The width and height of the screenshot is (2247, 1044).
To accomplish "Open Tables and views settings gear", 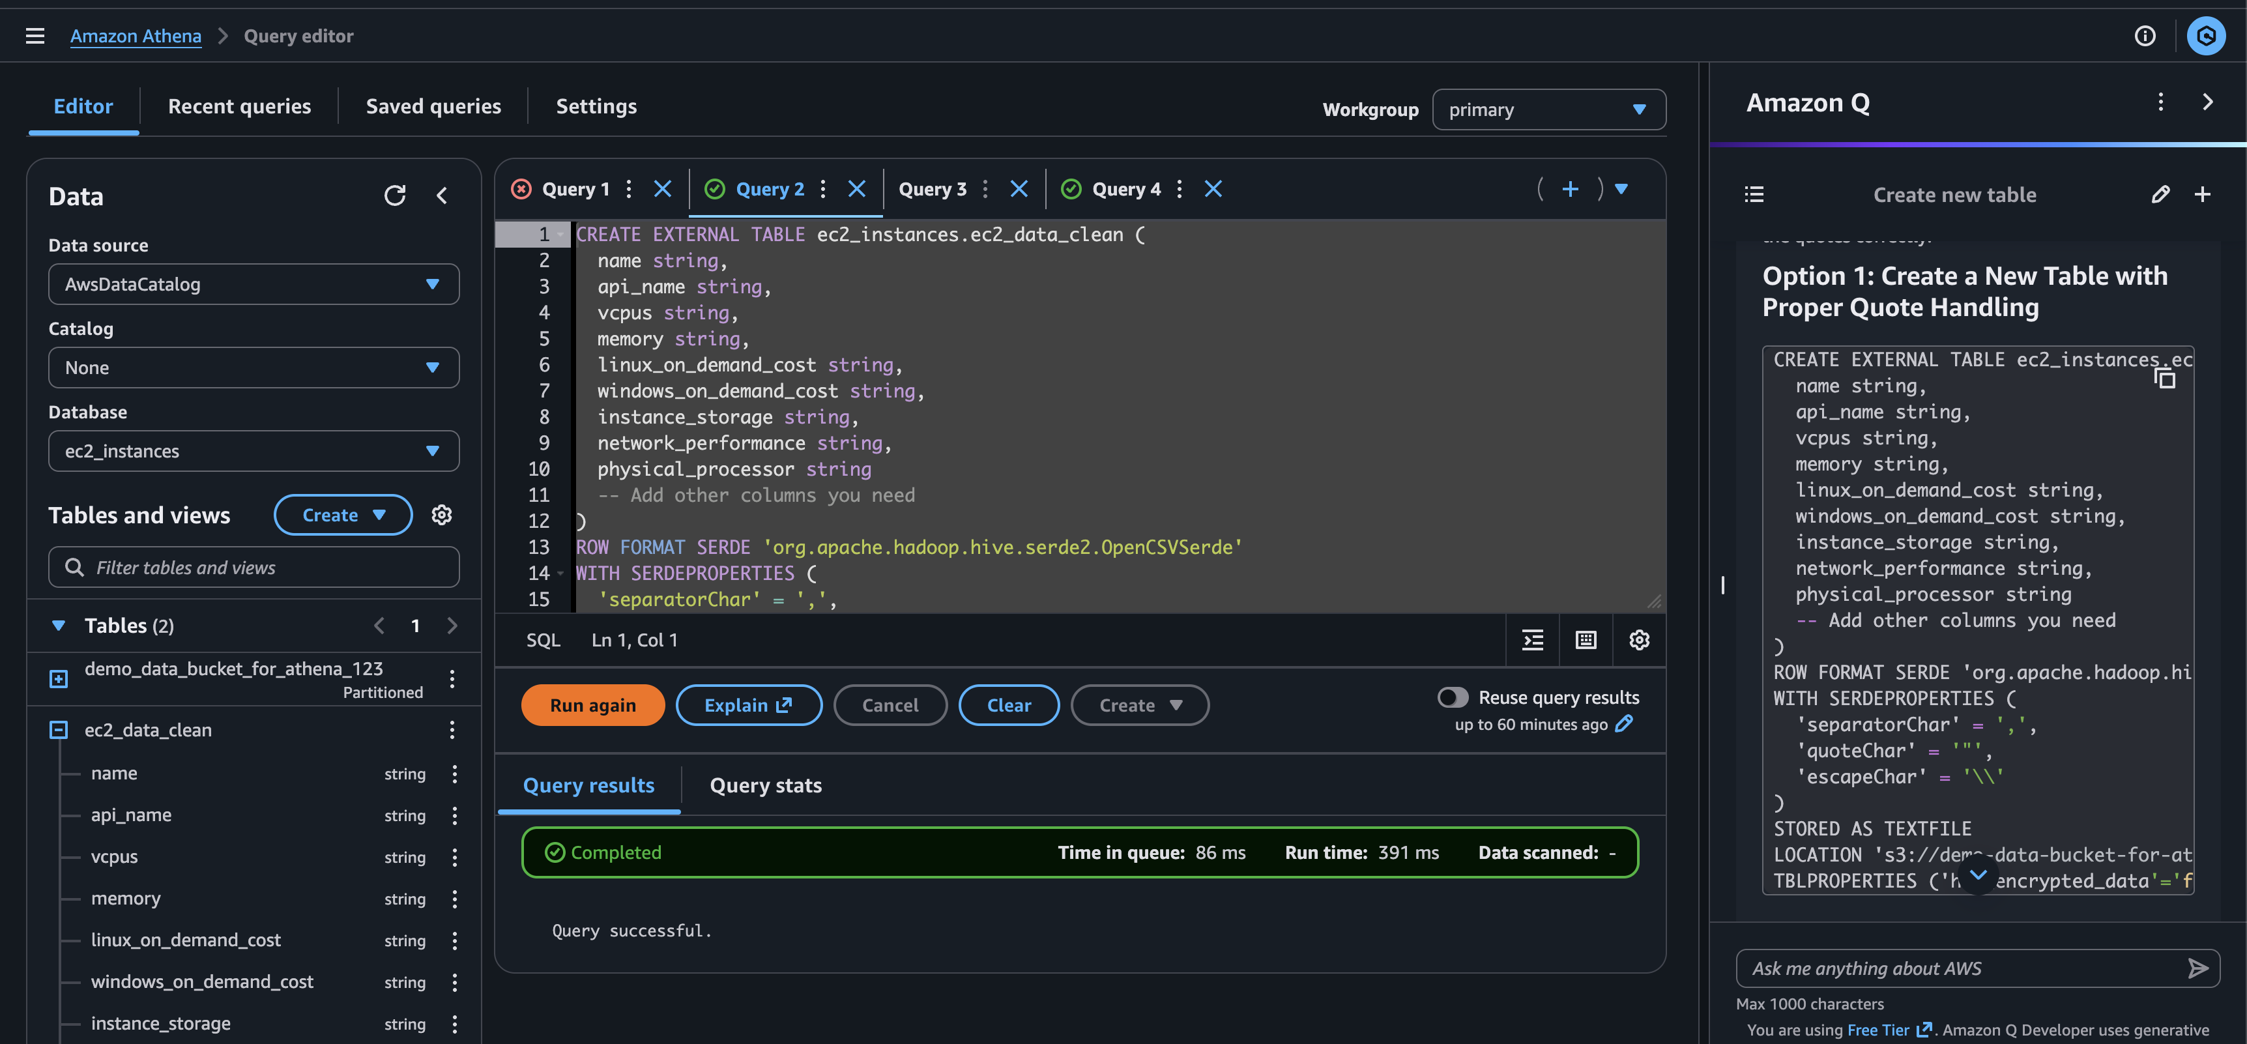I will (441, 515).
